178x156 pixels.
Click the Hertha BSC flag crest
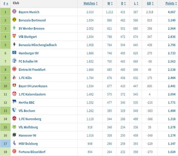point(14,102)
